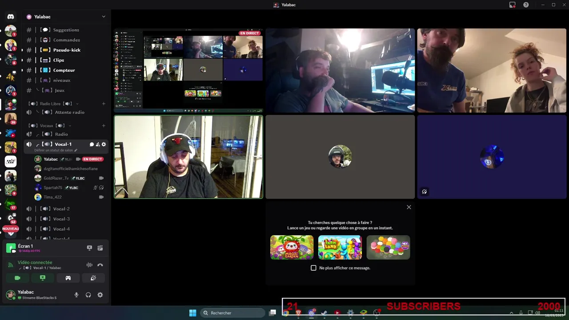Open the Yalabac server dropdown menu
This screenshot has width=569, height=320.
(104, 16)
